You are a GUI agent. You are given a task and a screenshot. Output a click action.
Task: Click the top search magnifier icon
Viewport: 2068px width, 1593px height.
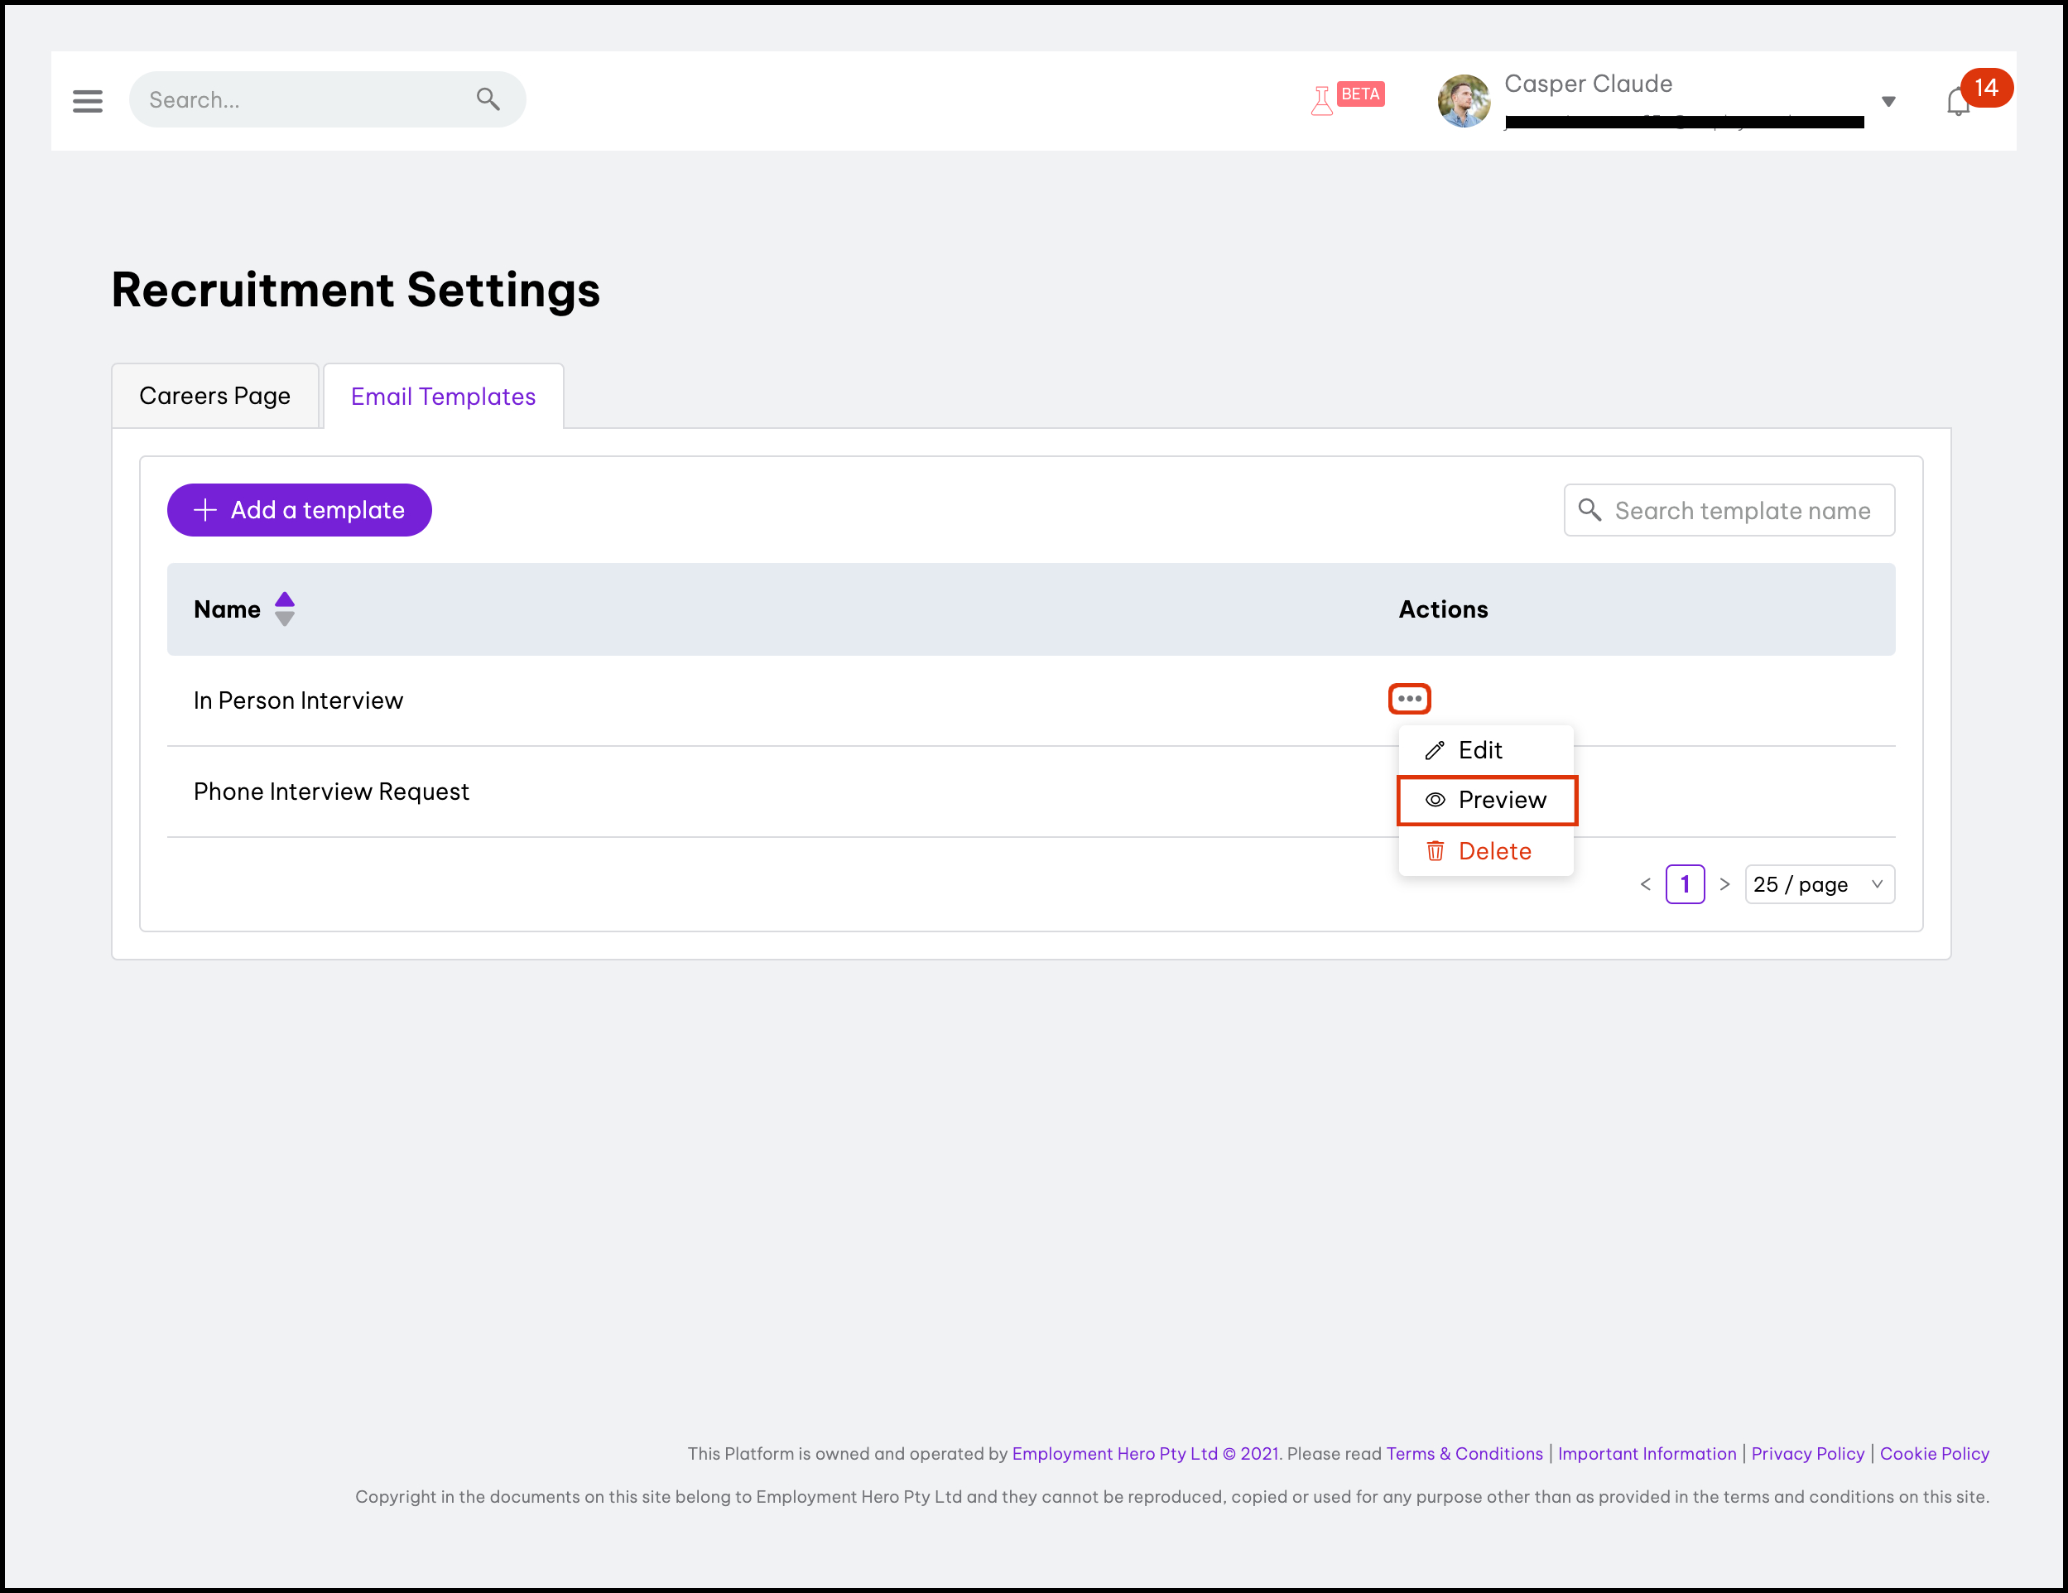pos(488,99)
